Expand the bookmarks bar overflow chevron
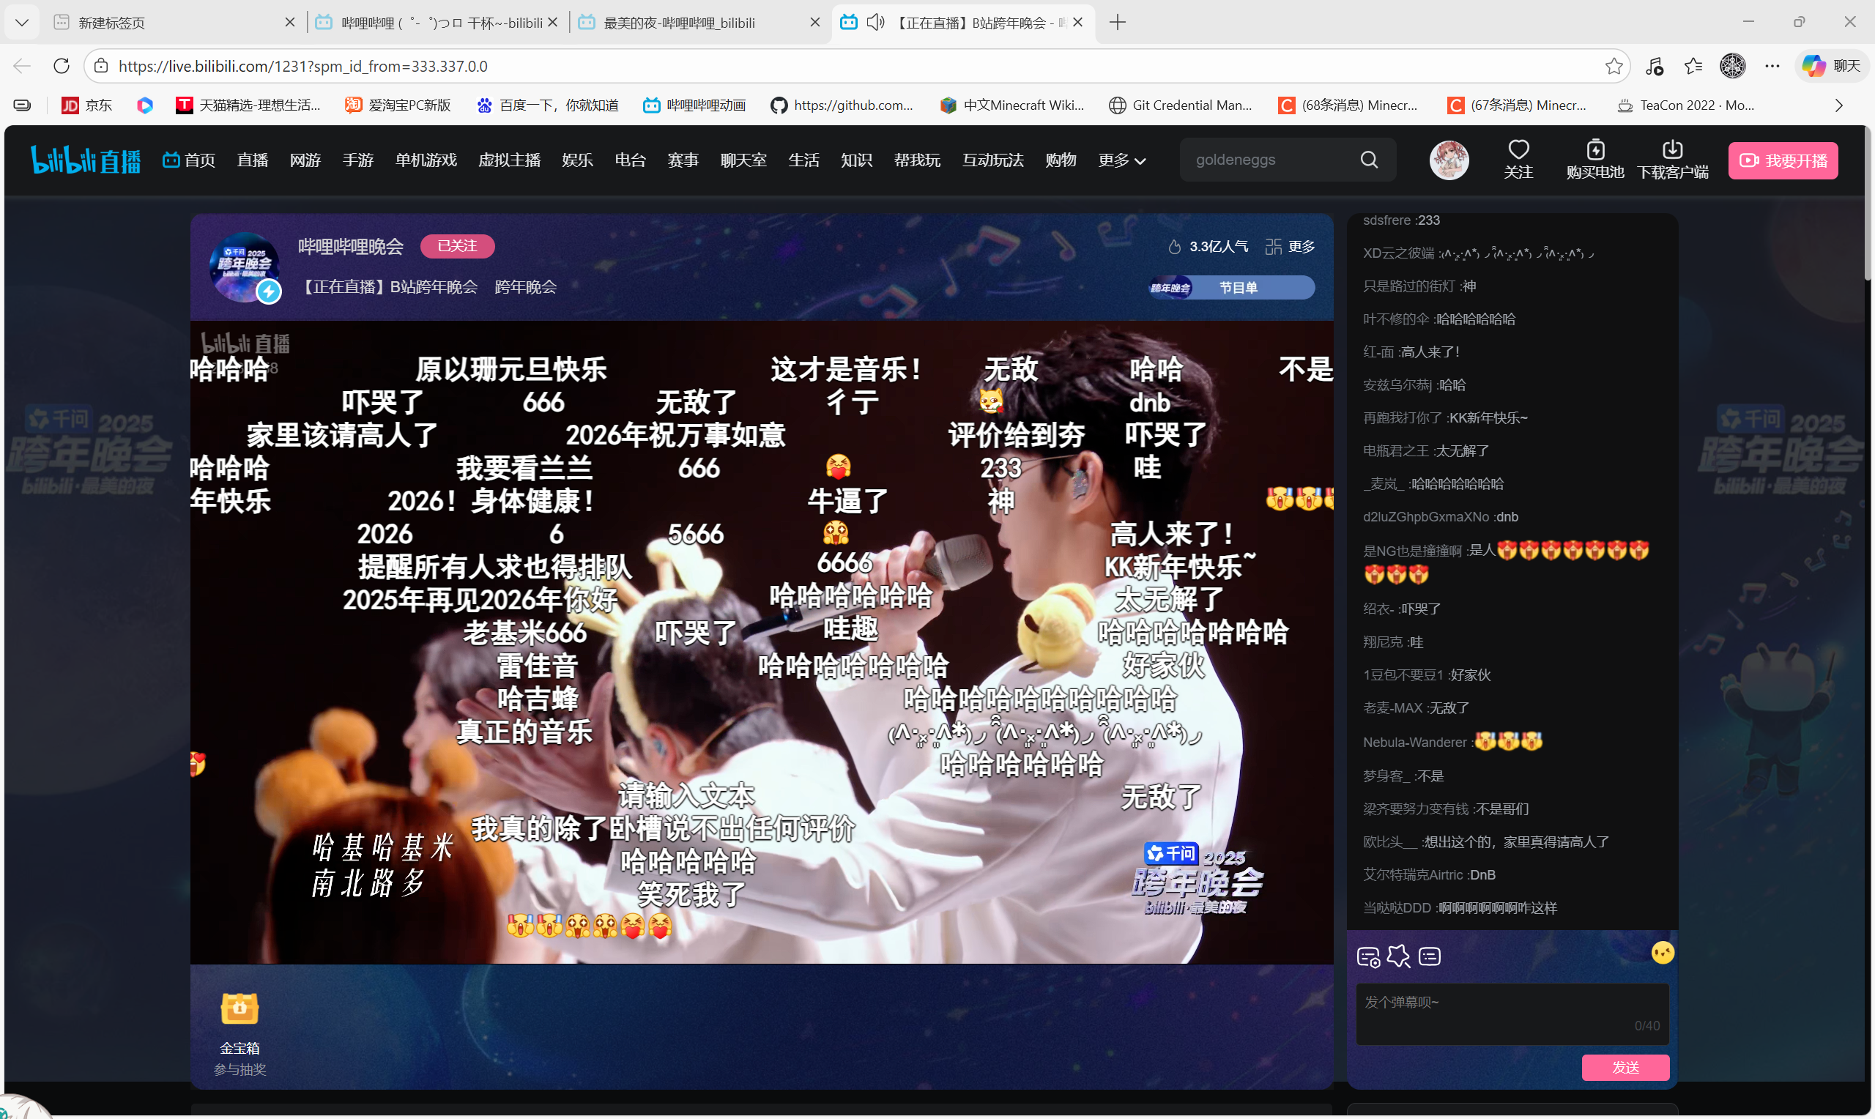Image resolution: width=1875 pixels, height=1119 pixels. pyautogui.click(x=1838, y=105)
